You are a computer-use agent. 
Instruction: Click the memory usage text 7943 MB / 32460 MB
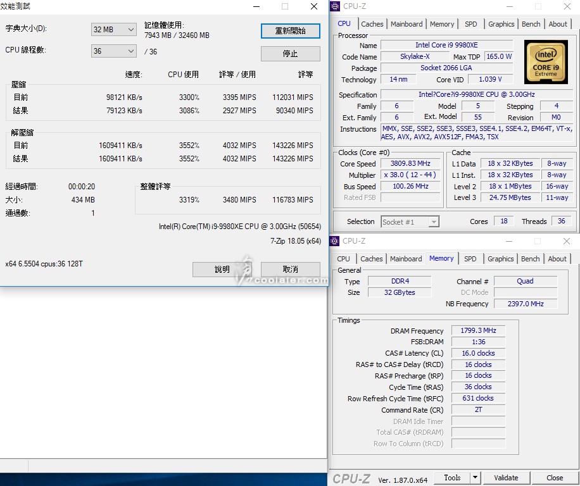pyautogui.click(x=177, y=35)
